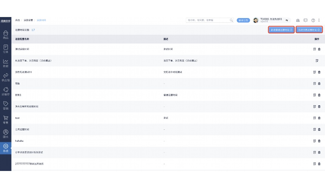Open the 数据 chart section in the sidebar
Image resolution: width=325 pixels, height=188 pixels.
(x=5, y=63)
